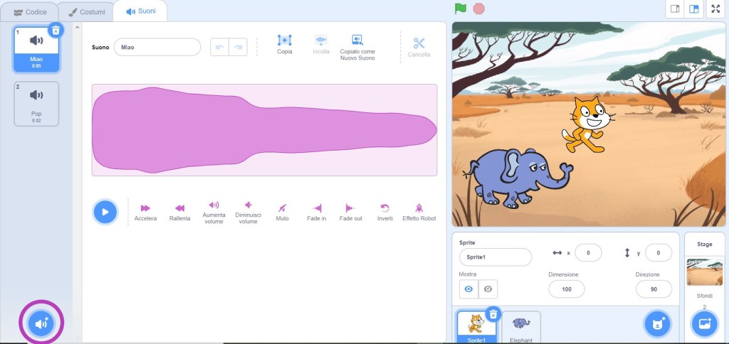Open the choose a sprite menu
This screenshot has height=344, width=729.
[x=657, y=324]
